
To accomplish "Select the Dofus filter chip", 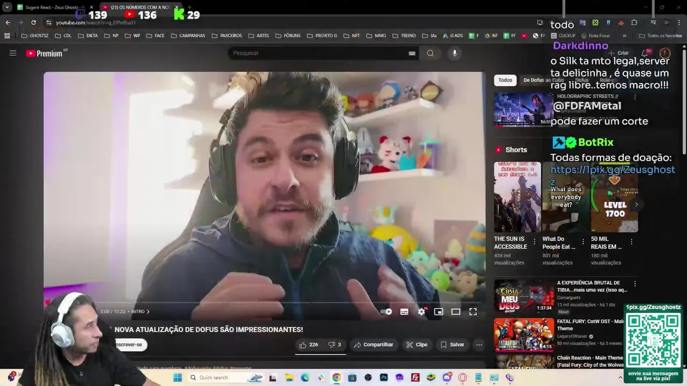I will pos(582,80).
